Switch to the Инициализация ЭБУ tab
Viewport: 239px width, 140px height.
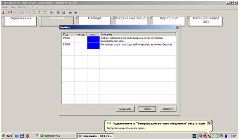[x=205, y=21]
